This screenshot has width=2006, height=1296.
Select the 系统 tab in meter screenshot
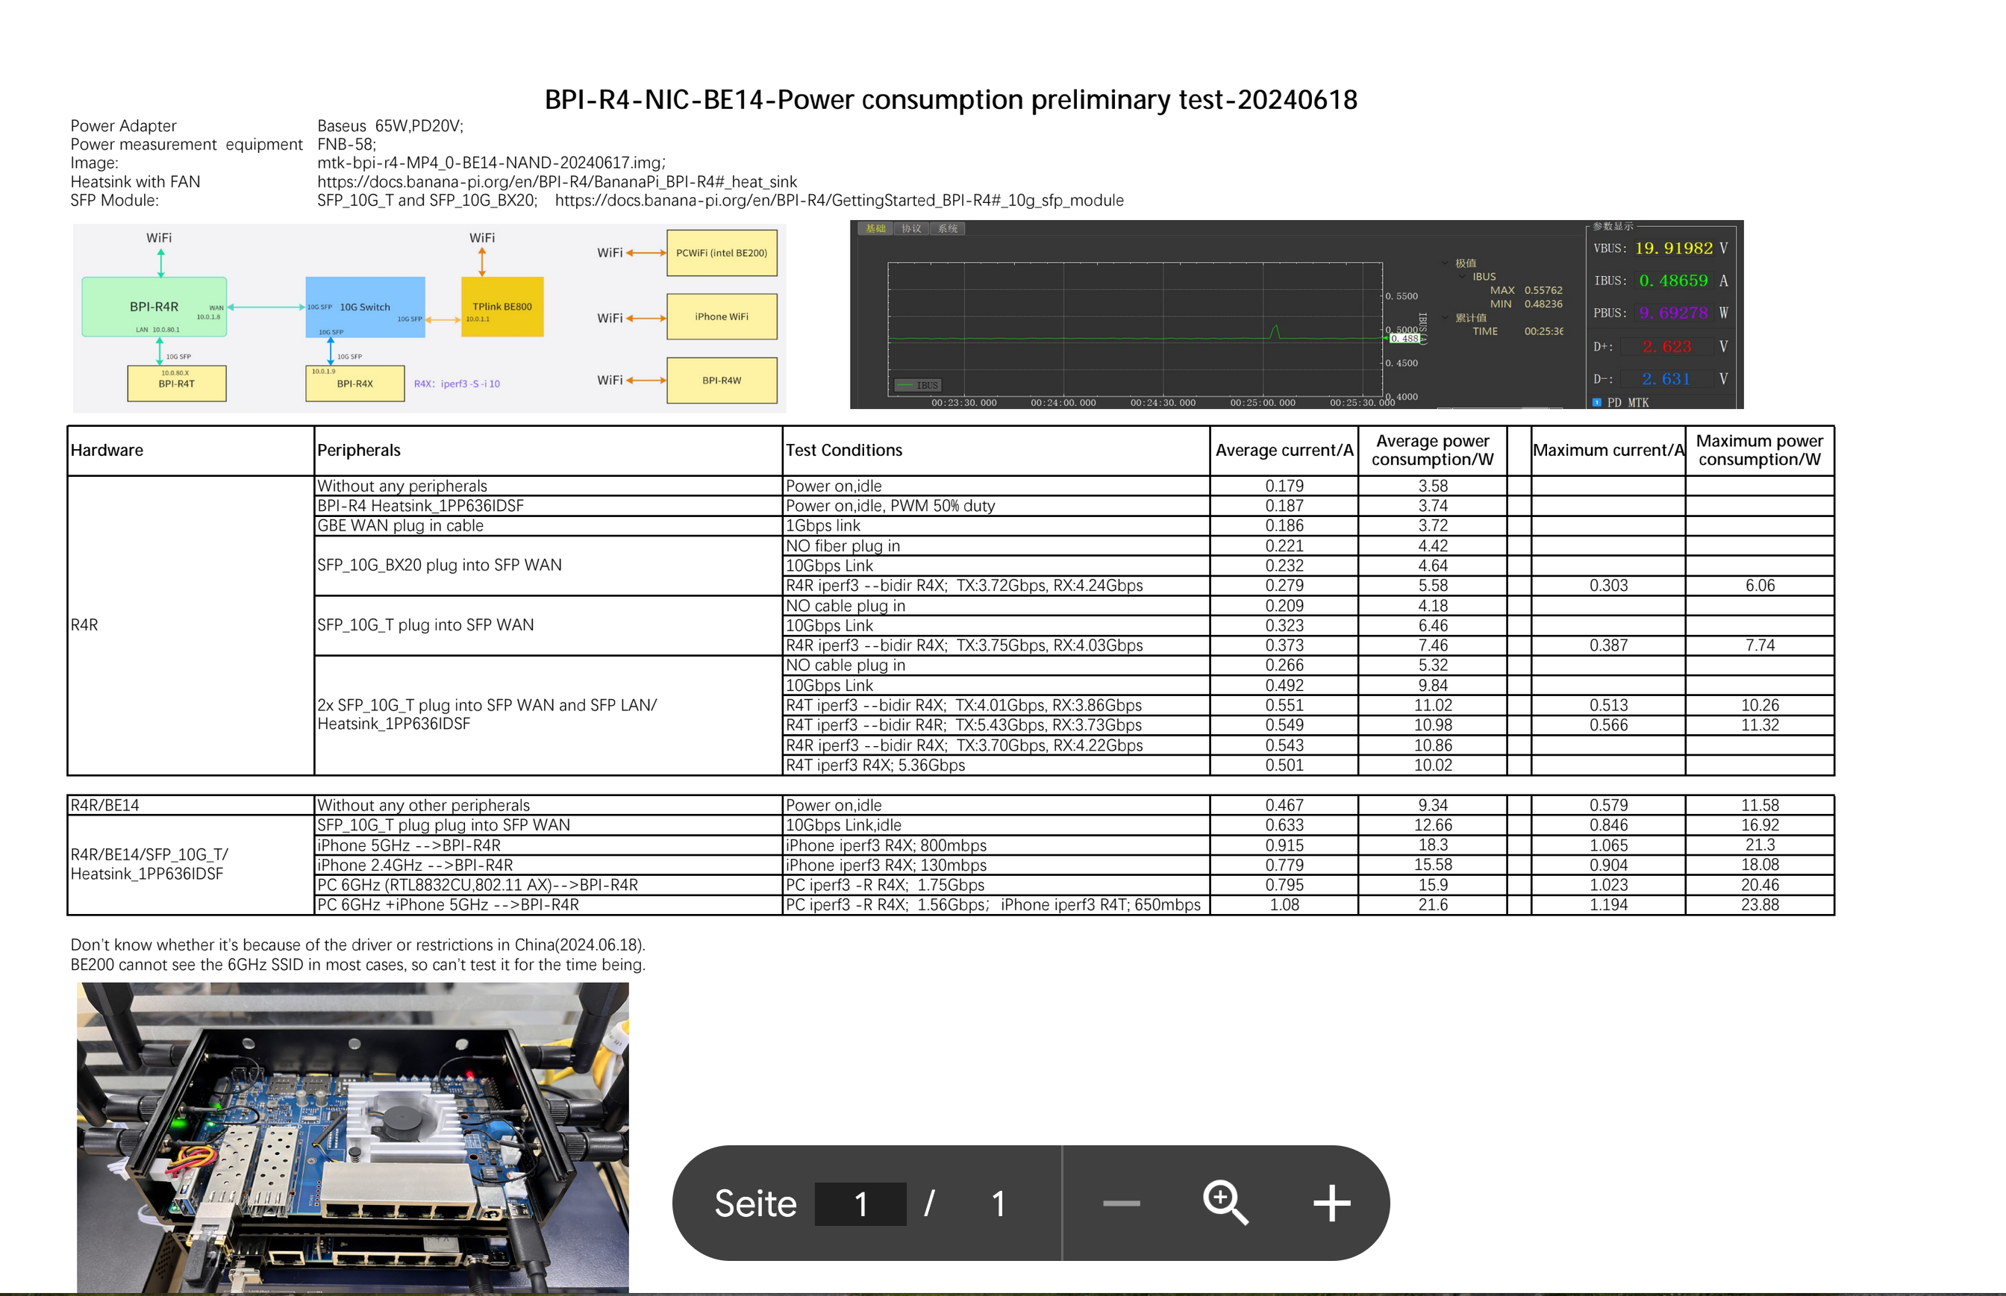pos(947,229)
